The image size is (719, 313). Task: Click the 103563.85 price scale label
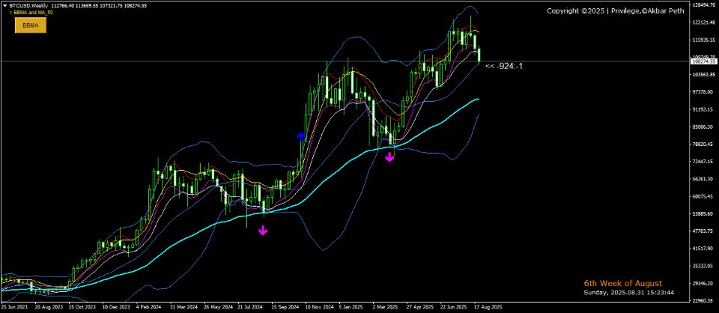[x=703, y=74]
